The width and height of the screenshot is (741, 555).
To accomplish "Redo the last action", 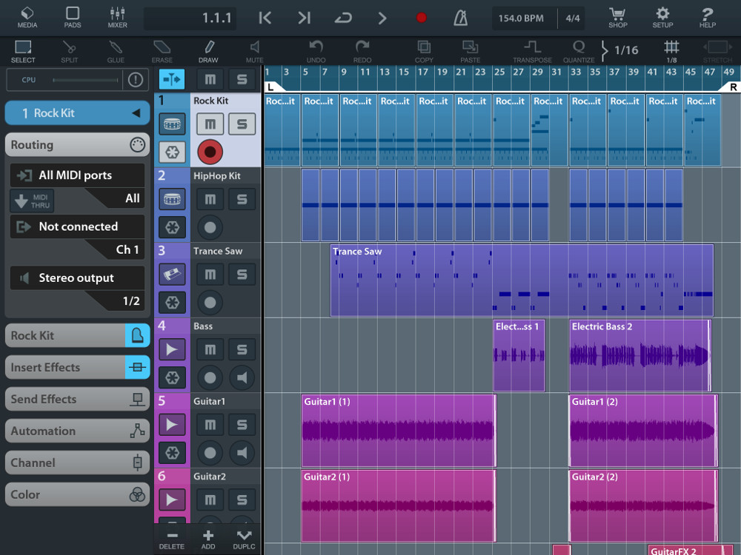I will tap(362, 52).
